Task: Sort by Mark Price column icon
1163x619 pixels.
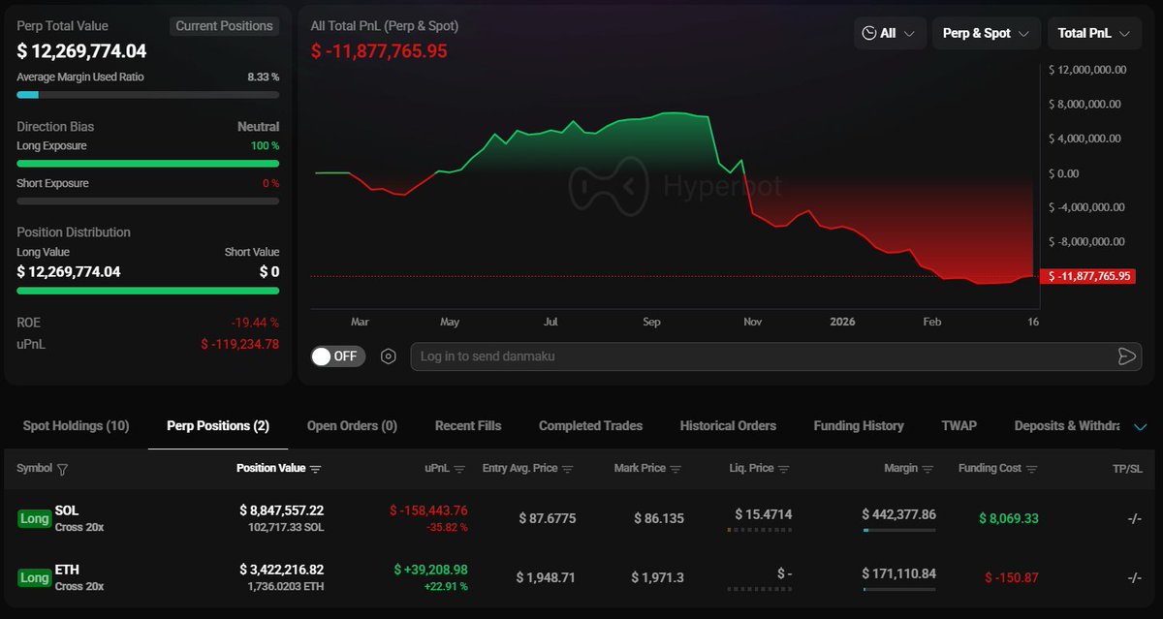Action: point(676,469)
